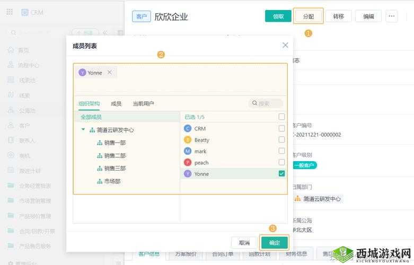Close the 成员列表 dialog
The width and height of the screenshot is (414, 265).
pos(285,45)
